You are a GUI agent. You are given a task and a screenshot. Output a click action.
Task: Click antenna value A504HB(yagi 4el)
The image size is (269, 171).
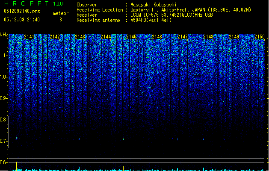(151, 20)
